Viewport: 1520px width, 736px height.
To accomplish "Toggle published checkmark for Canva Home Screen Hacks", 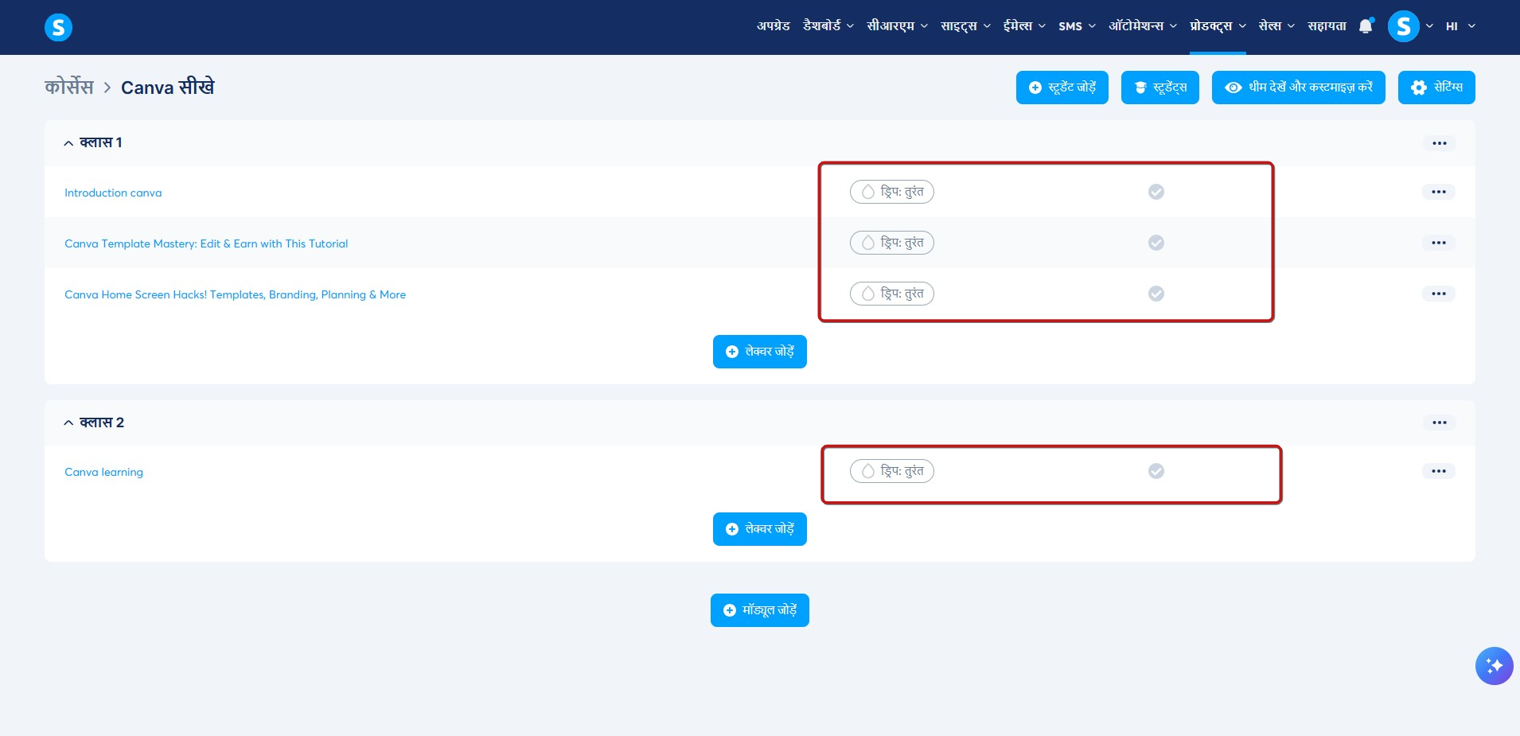I will click(1156, 294).
